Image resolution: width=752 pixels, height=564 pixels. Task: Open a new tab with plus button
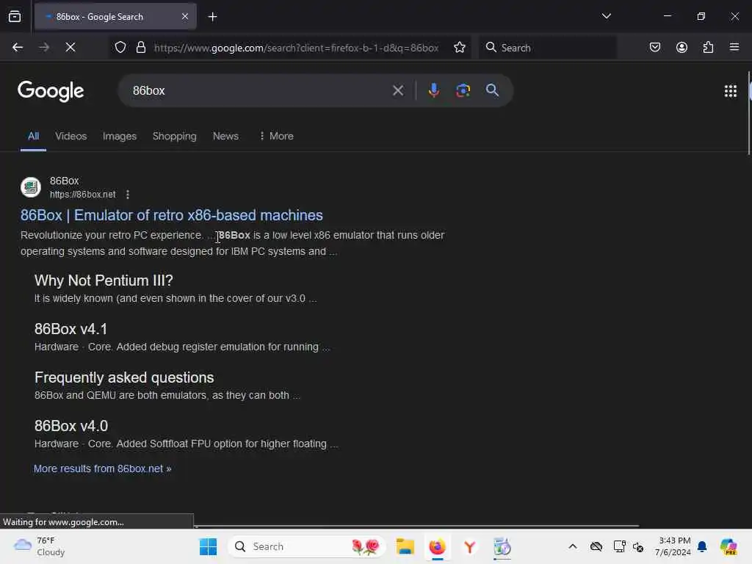212,17
